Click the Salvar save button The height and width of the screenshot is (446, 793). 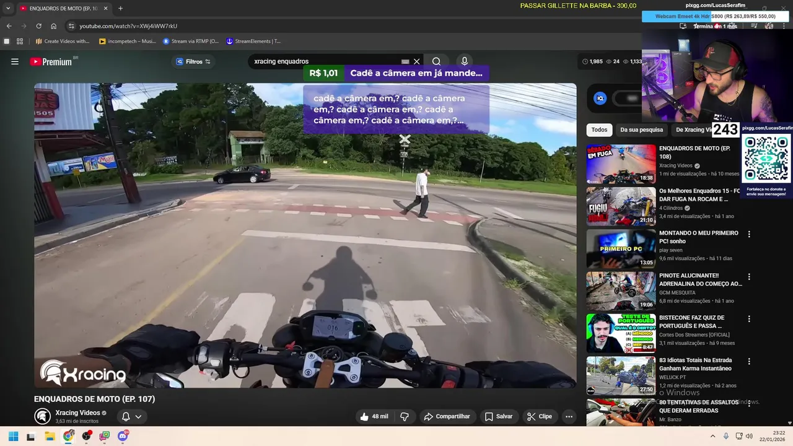[x=498, y=416]
